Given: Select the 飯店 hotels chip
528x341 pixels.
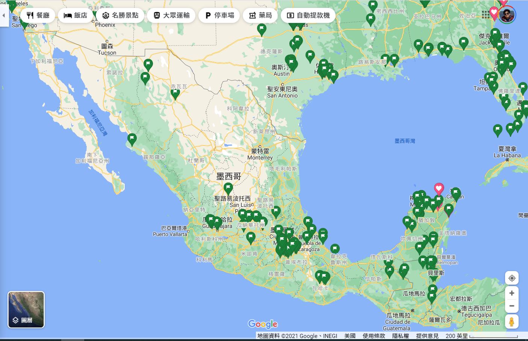Looking at the screenshot, I should point(76,15).
